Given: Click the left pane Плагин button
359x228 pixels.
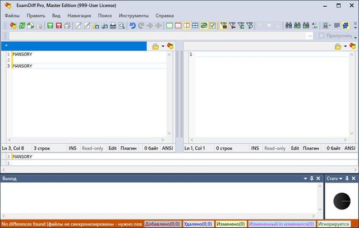Looking at the screenshot, I should pos(130,148).
